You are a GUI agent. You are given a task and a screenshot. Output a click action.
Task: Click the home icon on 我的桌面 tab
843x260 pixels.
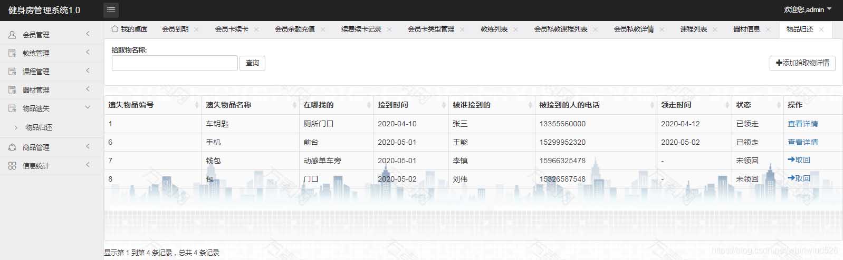point(114,29)
